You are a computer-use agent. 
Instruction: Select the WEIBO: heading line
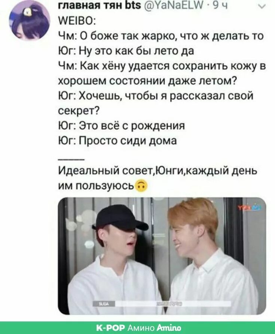[x=77, y=21]
